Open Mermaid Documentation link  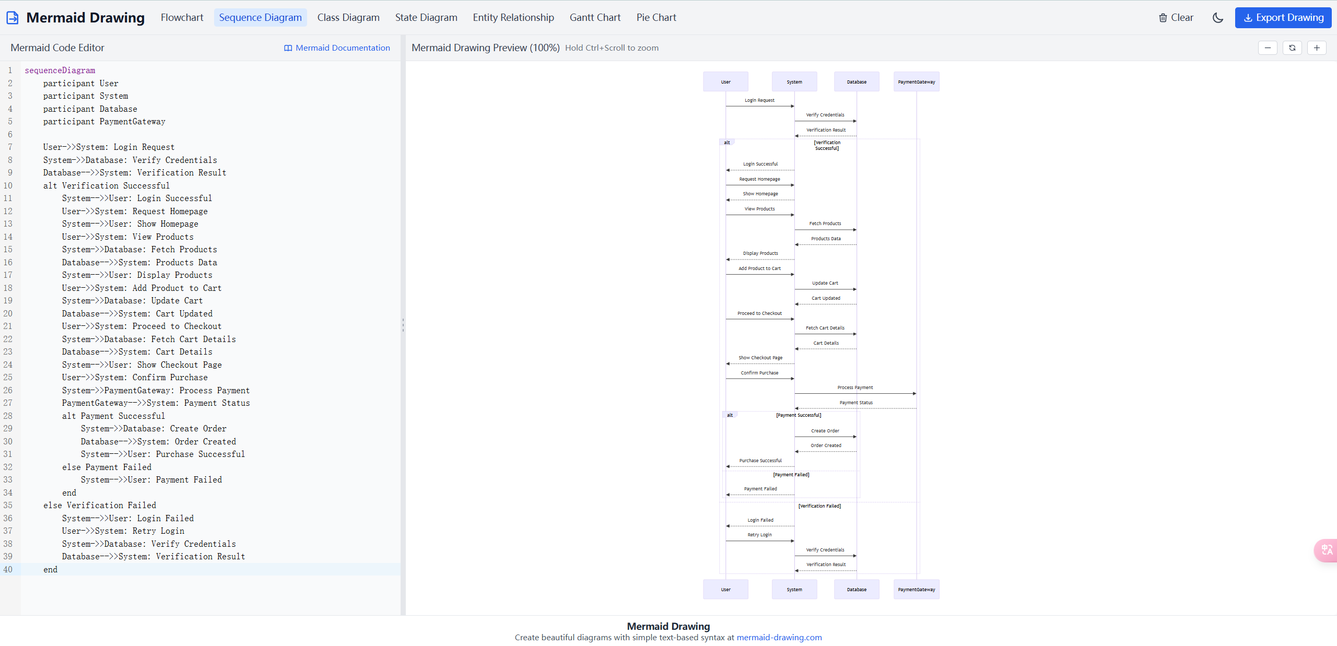tap(337, 48)
